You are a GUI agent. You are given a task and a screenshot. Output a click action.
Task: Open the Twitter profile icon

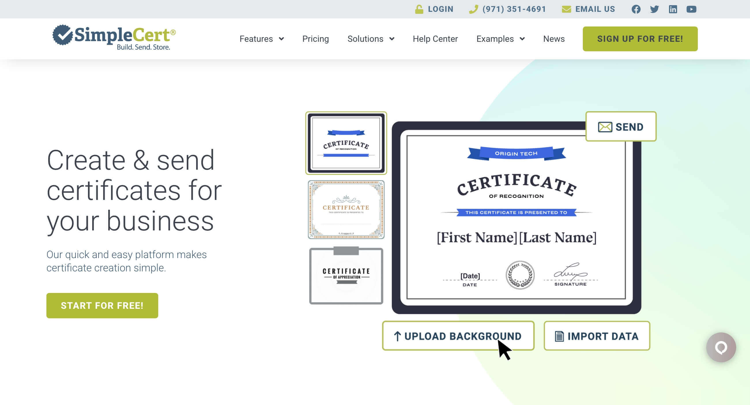tap(654, 9)
